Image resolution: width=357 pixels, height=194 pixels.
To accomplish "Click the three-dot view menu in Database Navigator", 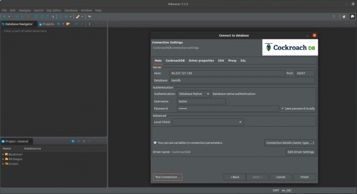I will tap(89, 24).
